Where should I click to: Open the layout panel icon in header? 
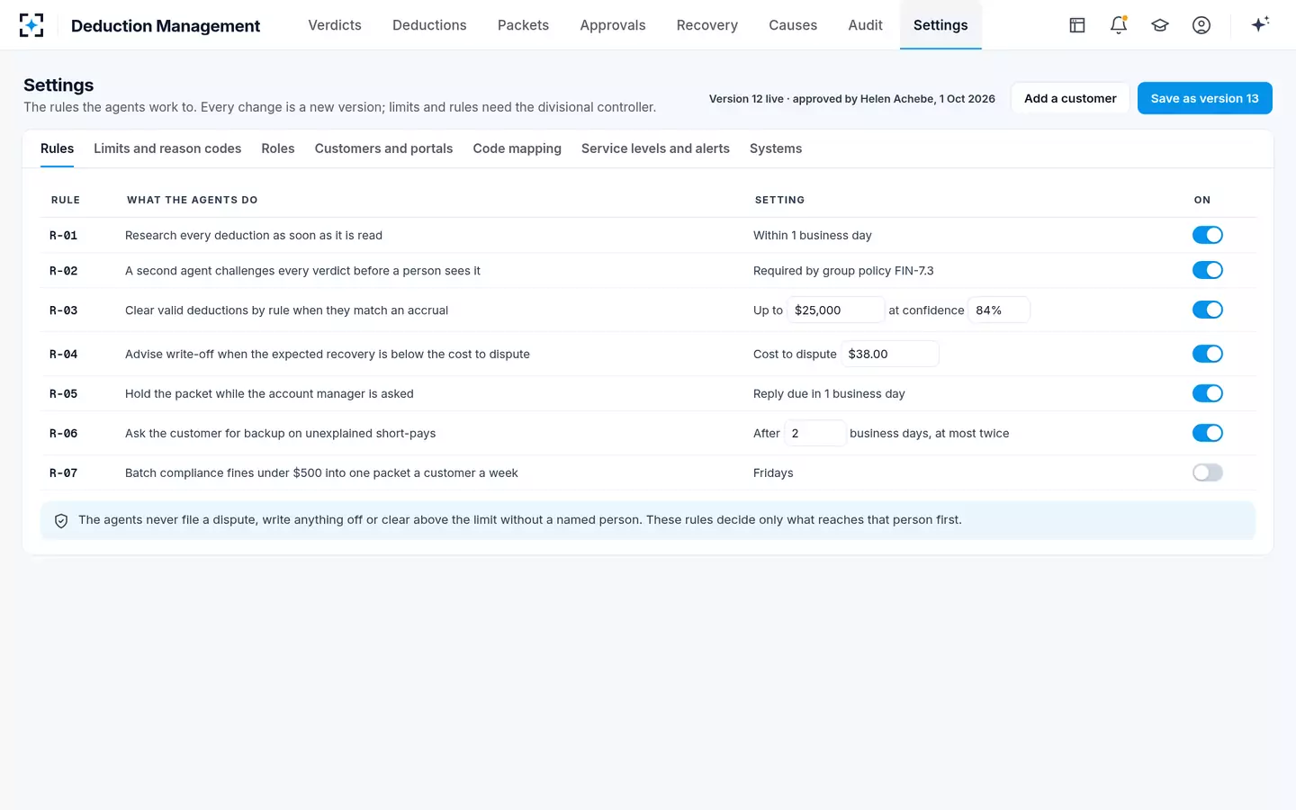click(x=1077, y=25)
